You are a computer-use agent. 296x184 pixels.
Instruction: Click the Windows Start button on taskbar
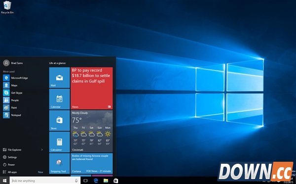tap(4, 181)
